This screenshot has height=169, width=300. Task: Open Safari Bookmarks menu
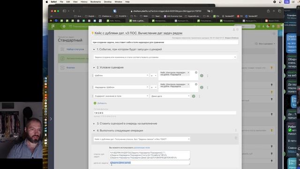click(x=96, y=2)
